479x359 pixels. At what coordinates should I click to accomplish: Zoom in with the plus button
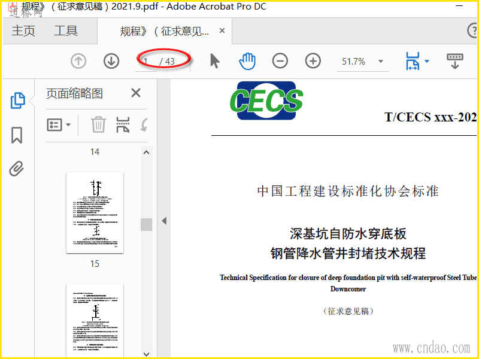click(x=313, y=61)
